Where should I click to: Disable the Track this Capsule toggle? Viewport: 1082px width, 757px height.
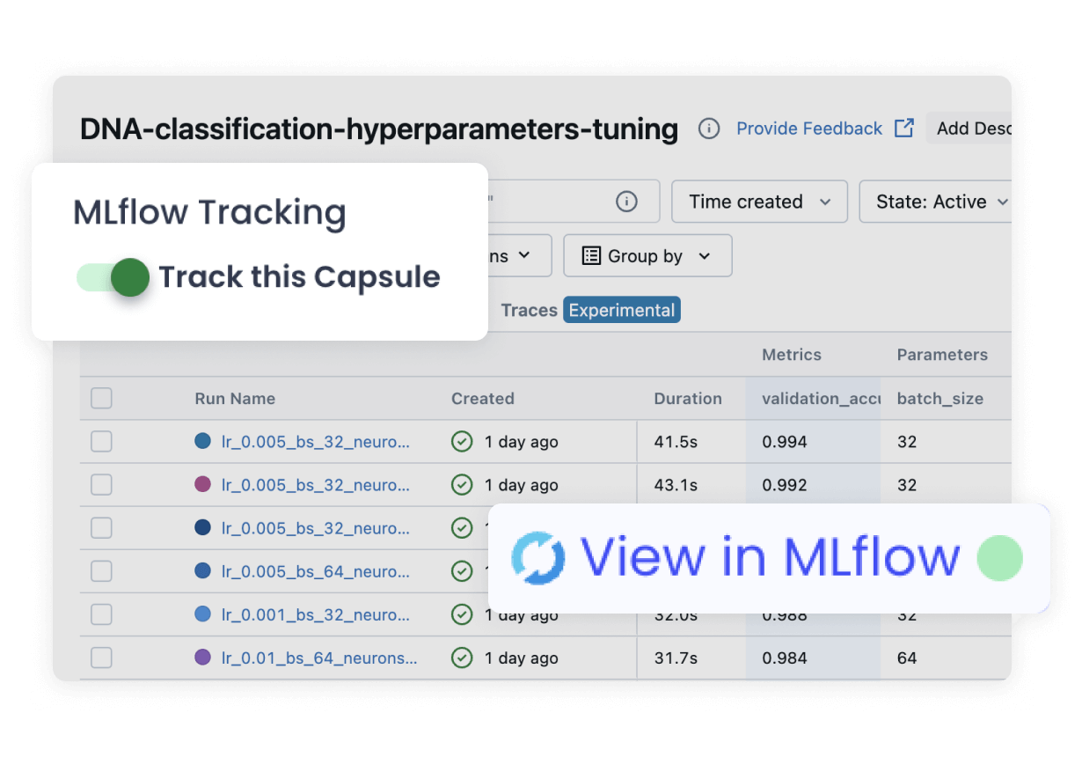(113, 276)
